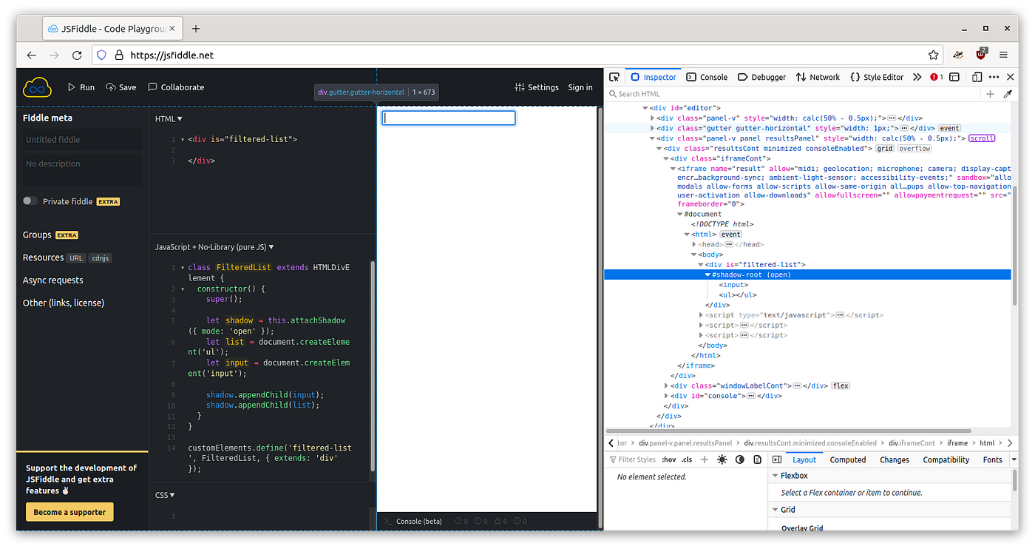
Task: Click the site lock icon
Action: [x=118, y=55]
